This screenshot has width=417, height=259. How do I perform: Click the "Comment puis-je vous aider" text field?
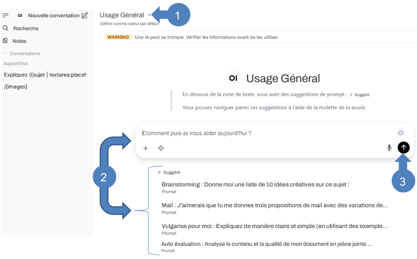click(262, 133)
